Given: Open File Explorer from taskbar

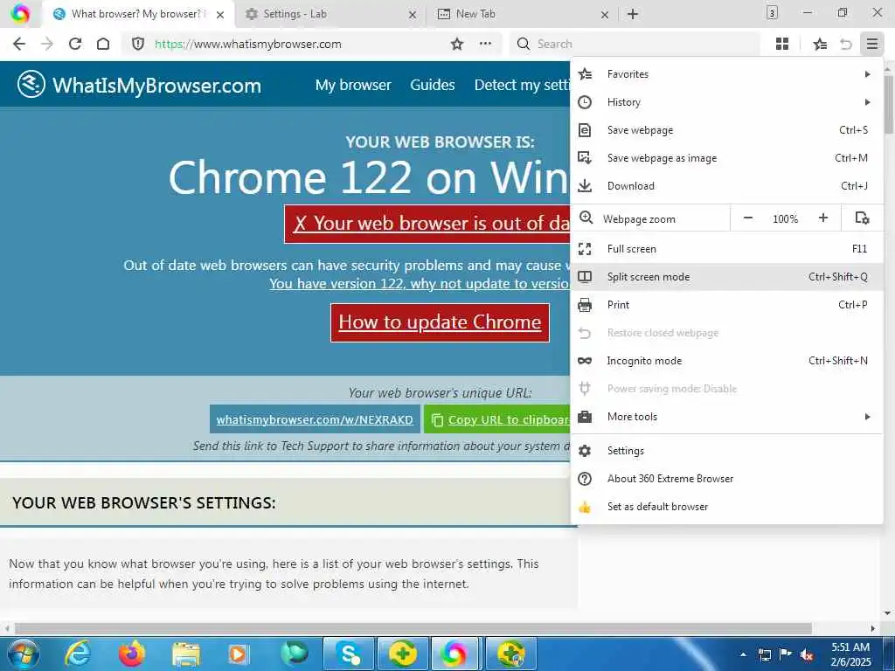Looking at the screenshot, I should point(186,654).
